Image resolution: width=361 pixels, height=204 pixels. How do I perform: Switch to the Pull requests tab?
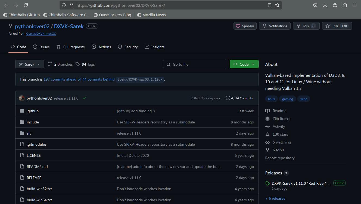pyautogui.click(x=70, y=47)
